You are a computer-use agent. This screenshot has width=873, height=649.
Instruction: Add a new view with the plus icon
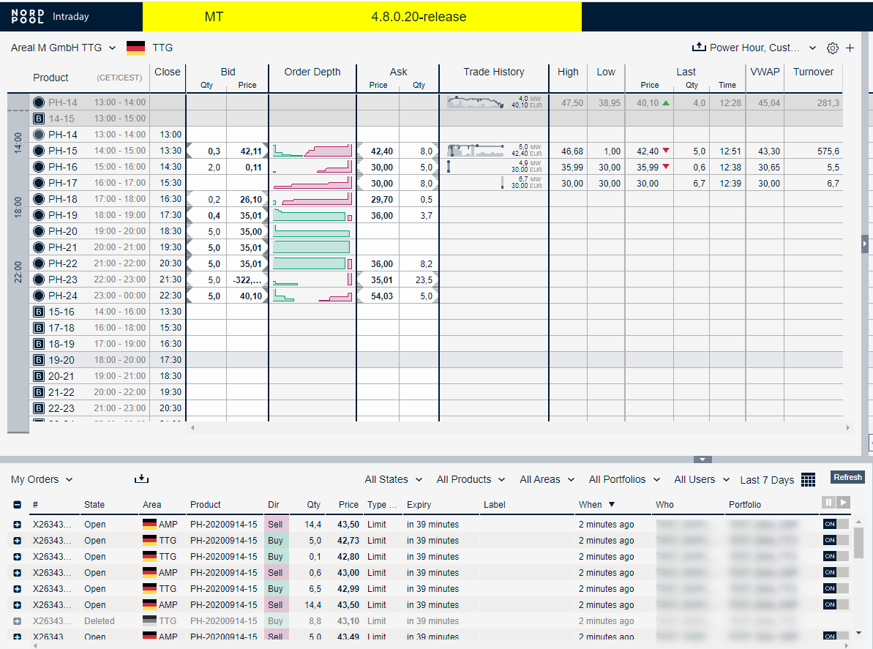pos(850,48)
